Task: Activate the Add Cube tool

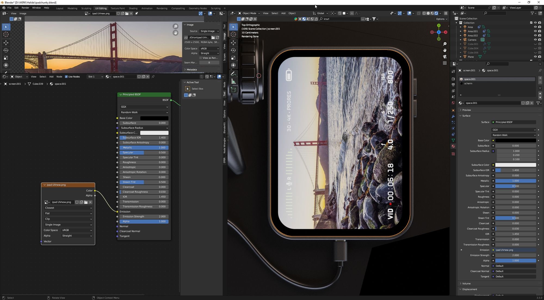Action: pyautogui.click(x=233, y=90)
